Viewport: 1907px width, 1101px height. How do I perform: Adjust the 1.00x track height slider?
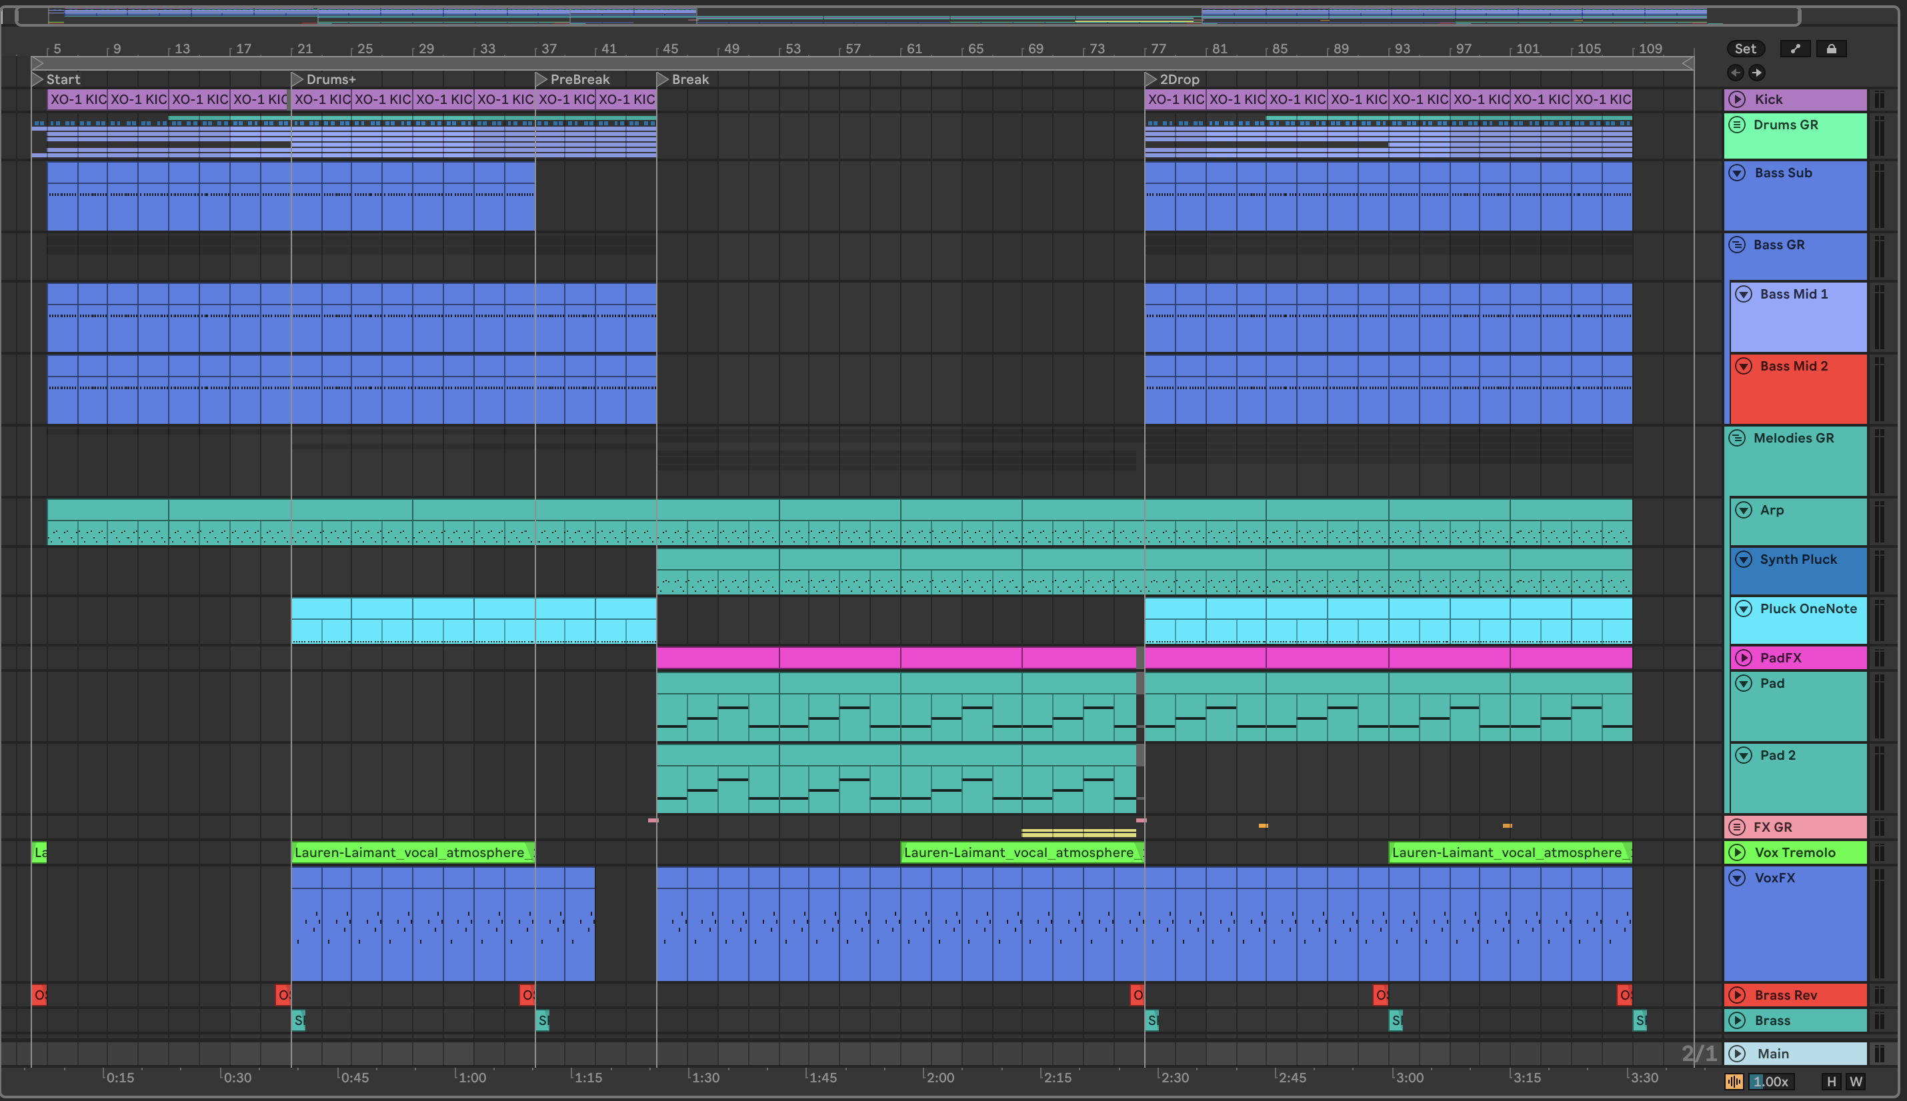point(1772,1081)
